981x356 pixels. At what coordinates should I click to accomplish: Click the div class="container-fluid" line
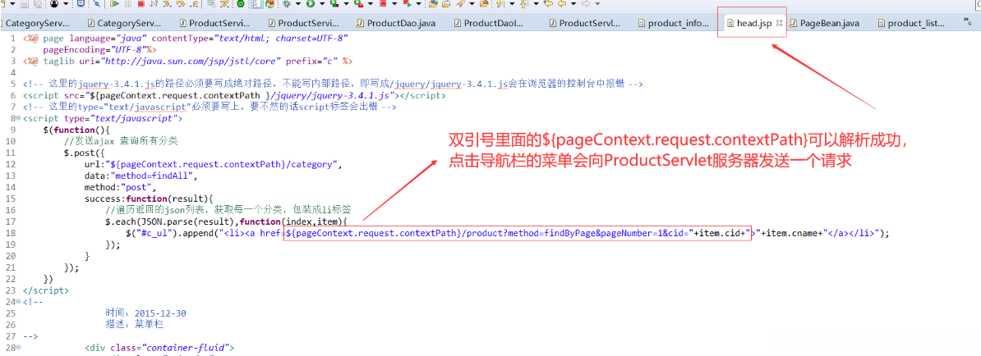tap(159, 347)
